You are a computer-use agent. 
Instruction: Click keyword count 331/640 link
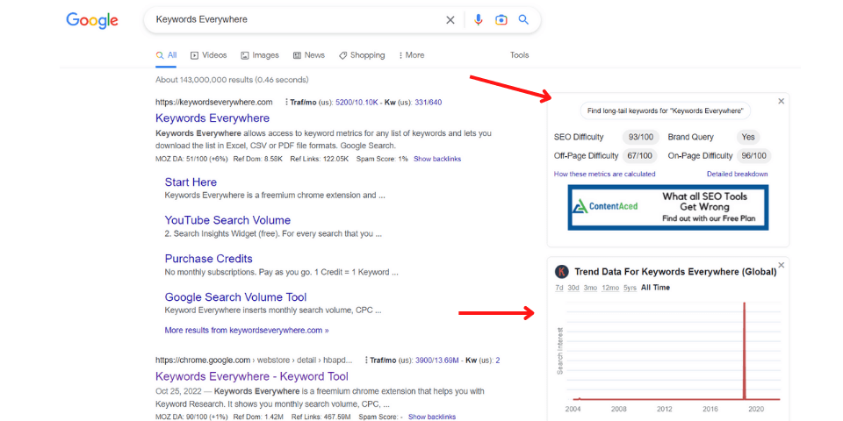pyautogui.click(x=428, y=102)
